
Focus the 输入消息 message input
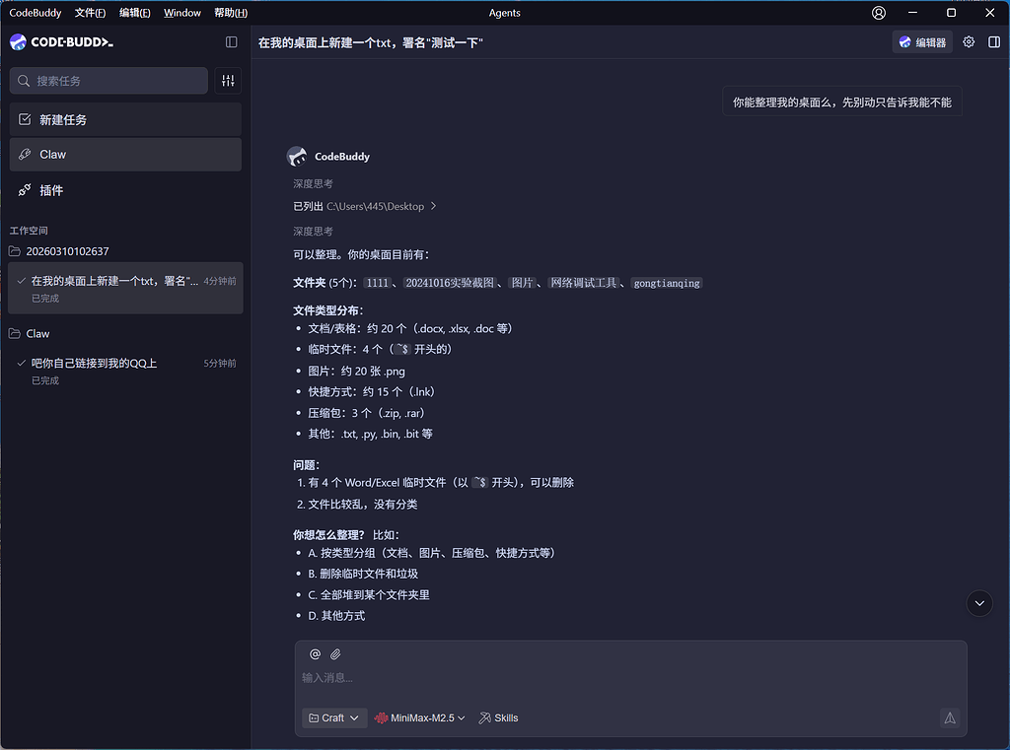(x=631, y=678)
